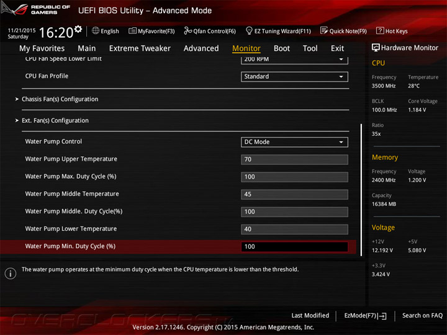
Task: Go to the Boot tab
Action: (282, 48)
